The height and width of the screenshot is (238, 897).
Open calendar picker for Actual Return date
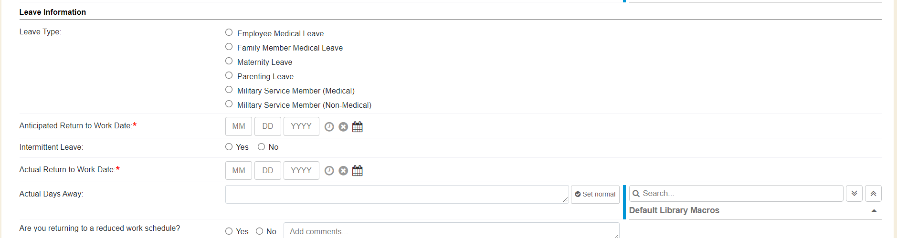click(358, 171)
